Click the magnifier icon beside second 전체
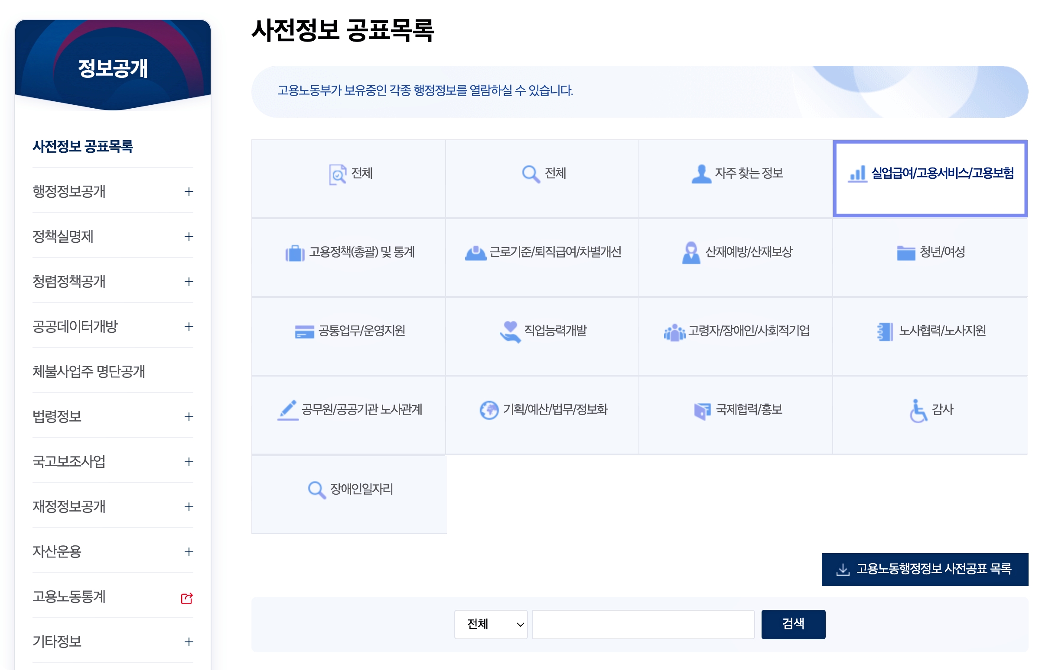 pos(531,174)
